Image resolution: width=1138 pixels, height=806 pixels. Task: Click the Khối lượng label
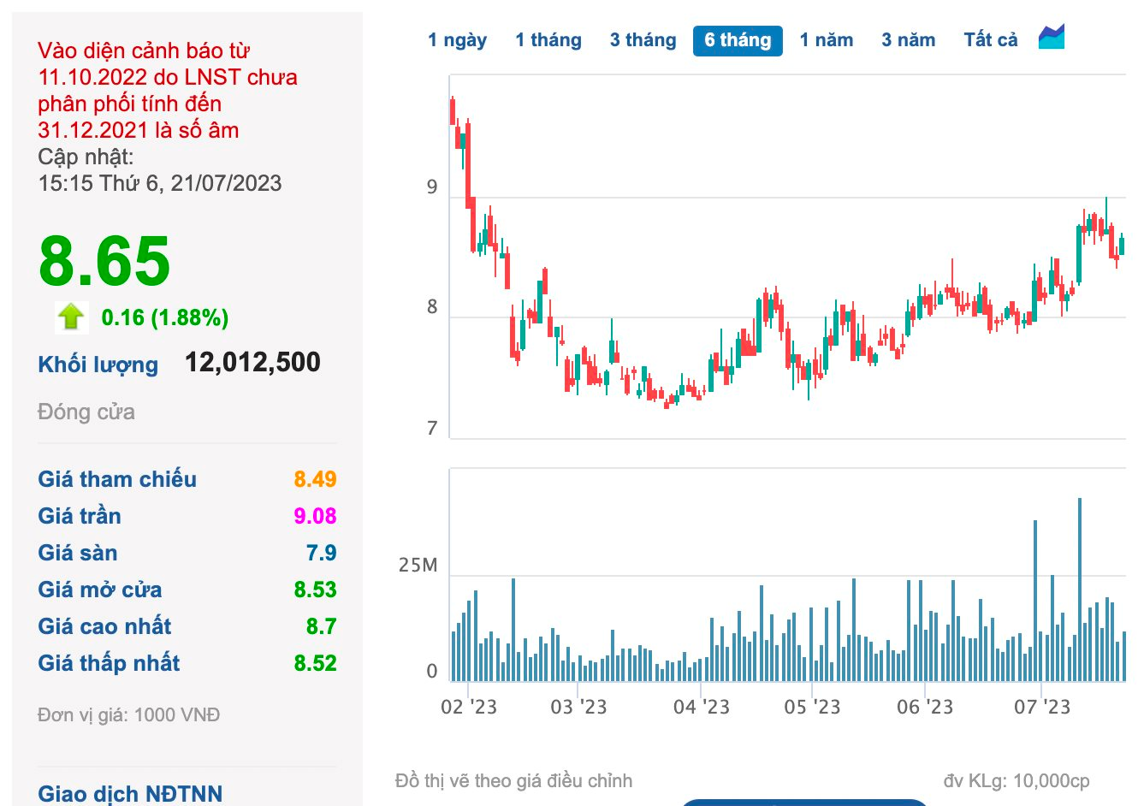[98, 364]
